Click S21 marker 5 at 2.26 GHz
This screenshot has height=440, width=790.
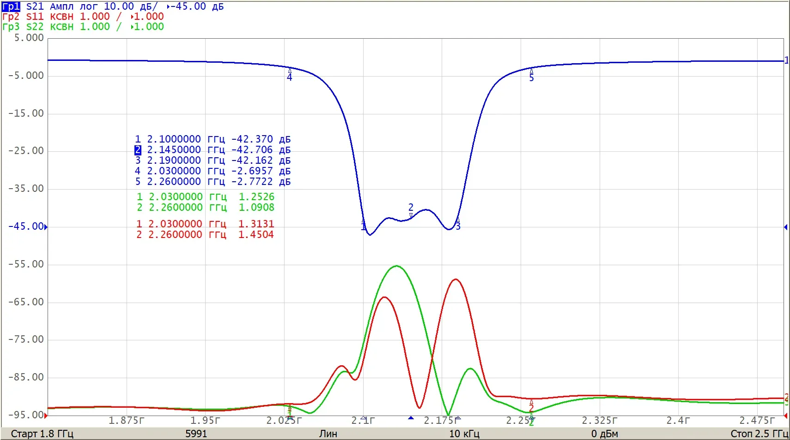point(531,75)
